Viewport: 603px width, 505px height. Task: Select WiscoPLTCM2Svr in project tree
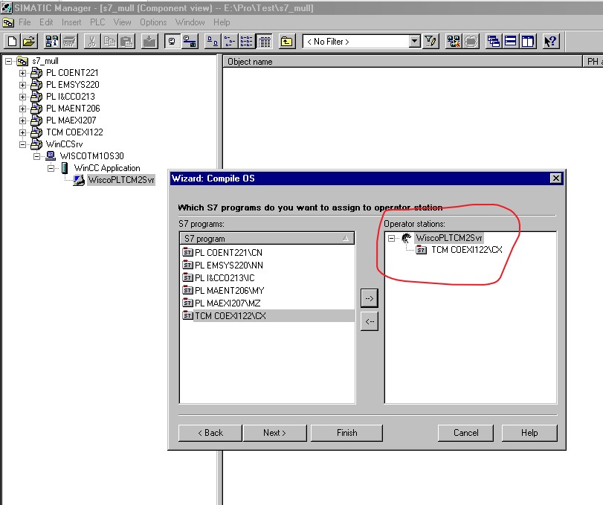pos(121,180)
